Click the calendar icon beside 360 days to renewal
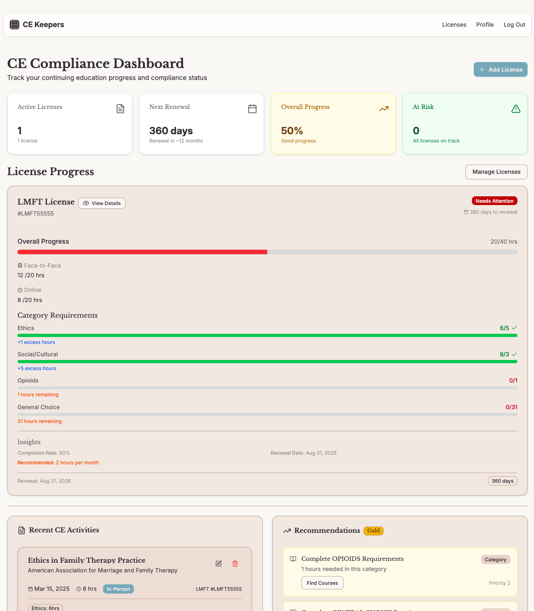Image resolution: width=534 pixels, height=611 pixels. tap(465, 211)
